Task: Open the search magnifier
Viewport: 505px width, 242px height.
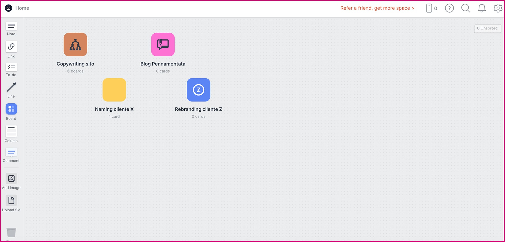Action: 466,8
